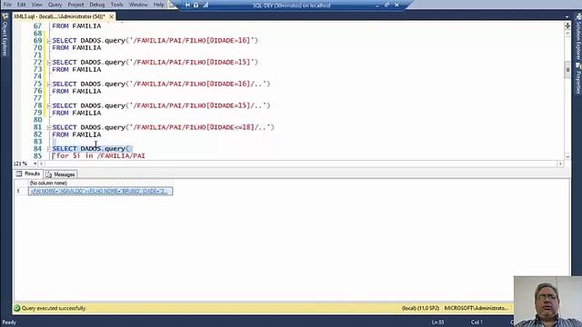Click the webcam video thumbnail
This screenshot has height=327, width=582.
click(547, 302)
